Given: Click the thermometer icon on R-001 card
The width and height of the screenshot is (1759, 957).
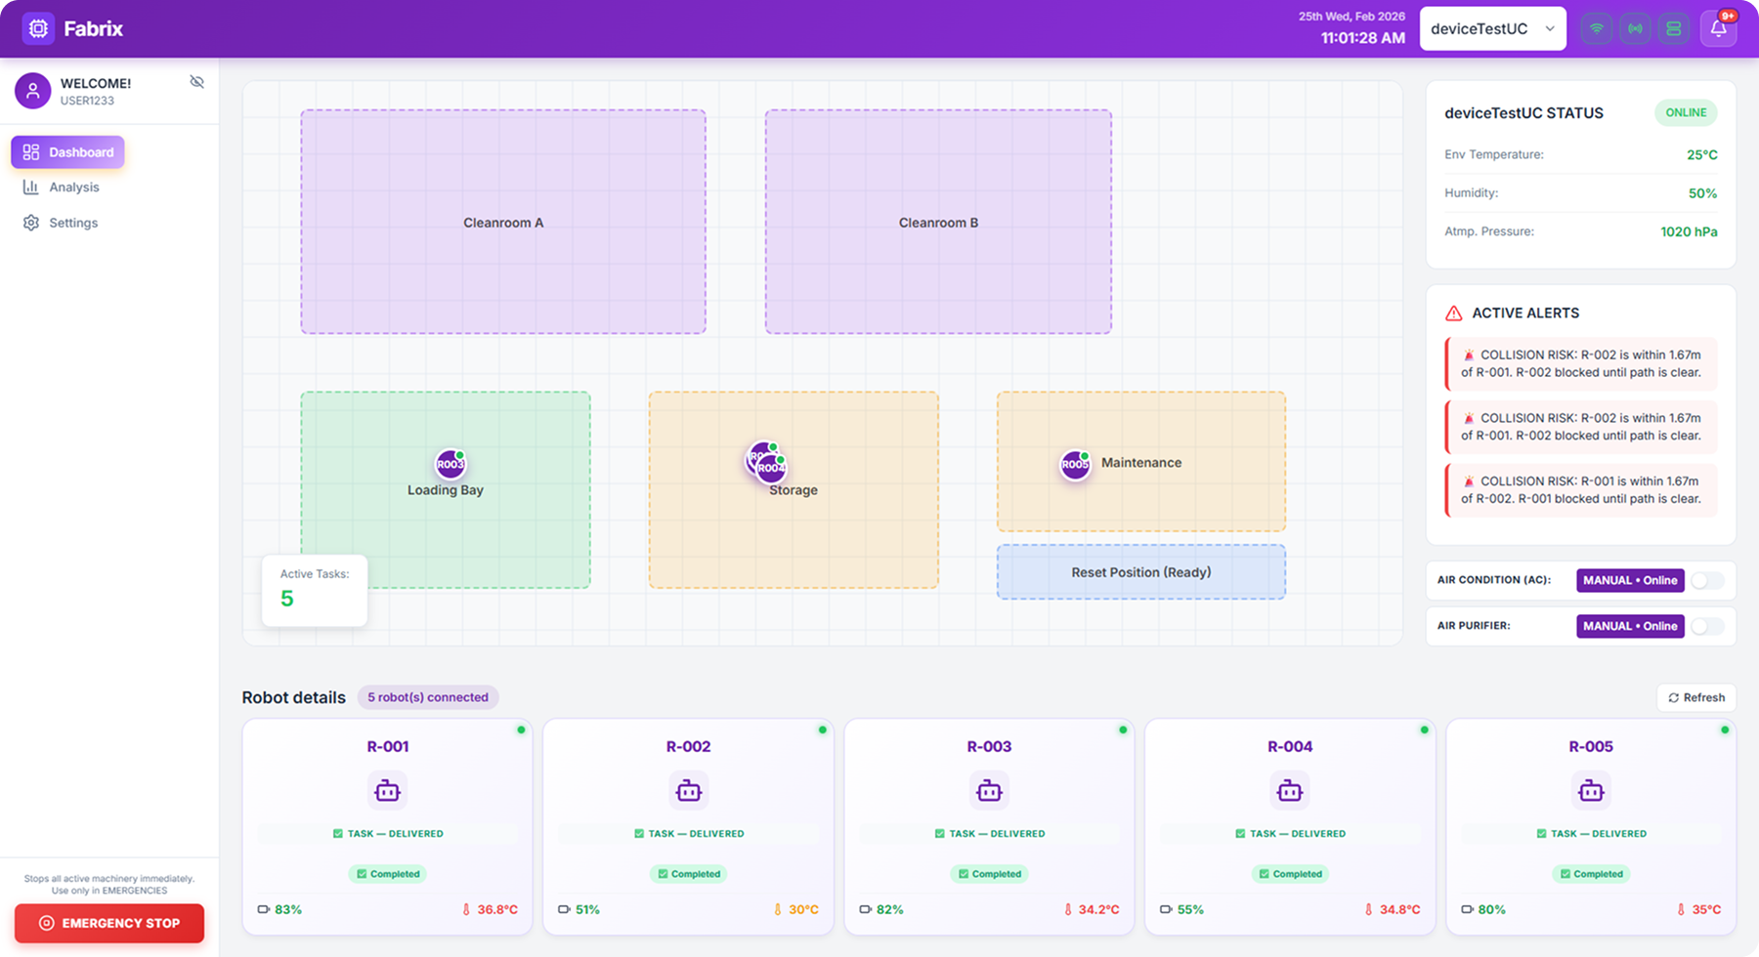Looking at the screenshot, I should (x=466, y=909).
